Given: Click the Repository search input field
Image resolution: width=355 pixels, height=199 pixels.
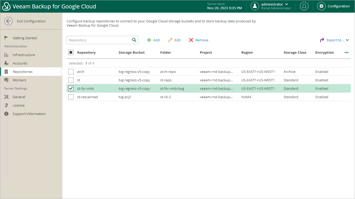Looking at the screenshot, I should click(x=99, y=40).
